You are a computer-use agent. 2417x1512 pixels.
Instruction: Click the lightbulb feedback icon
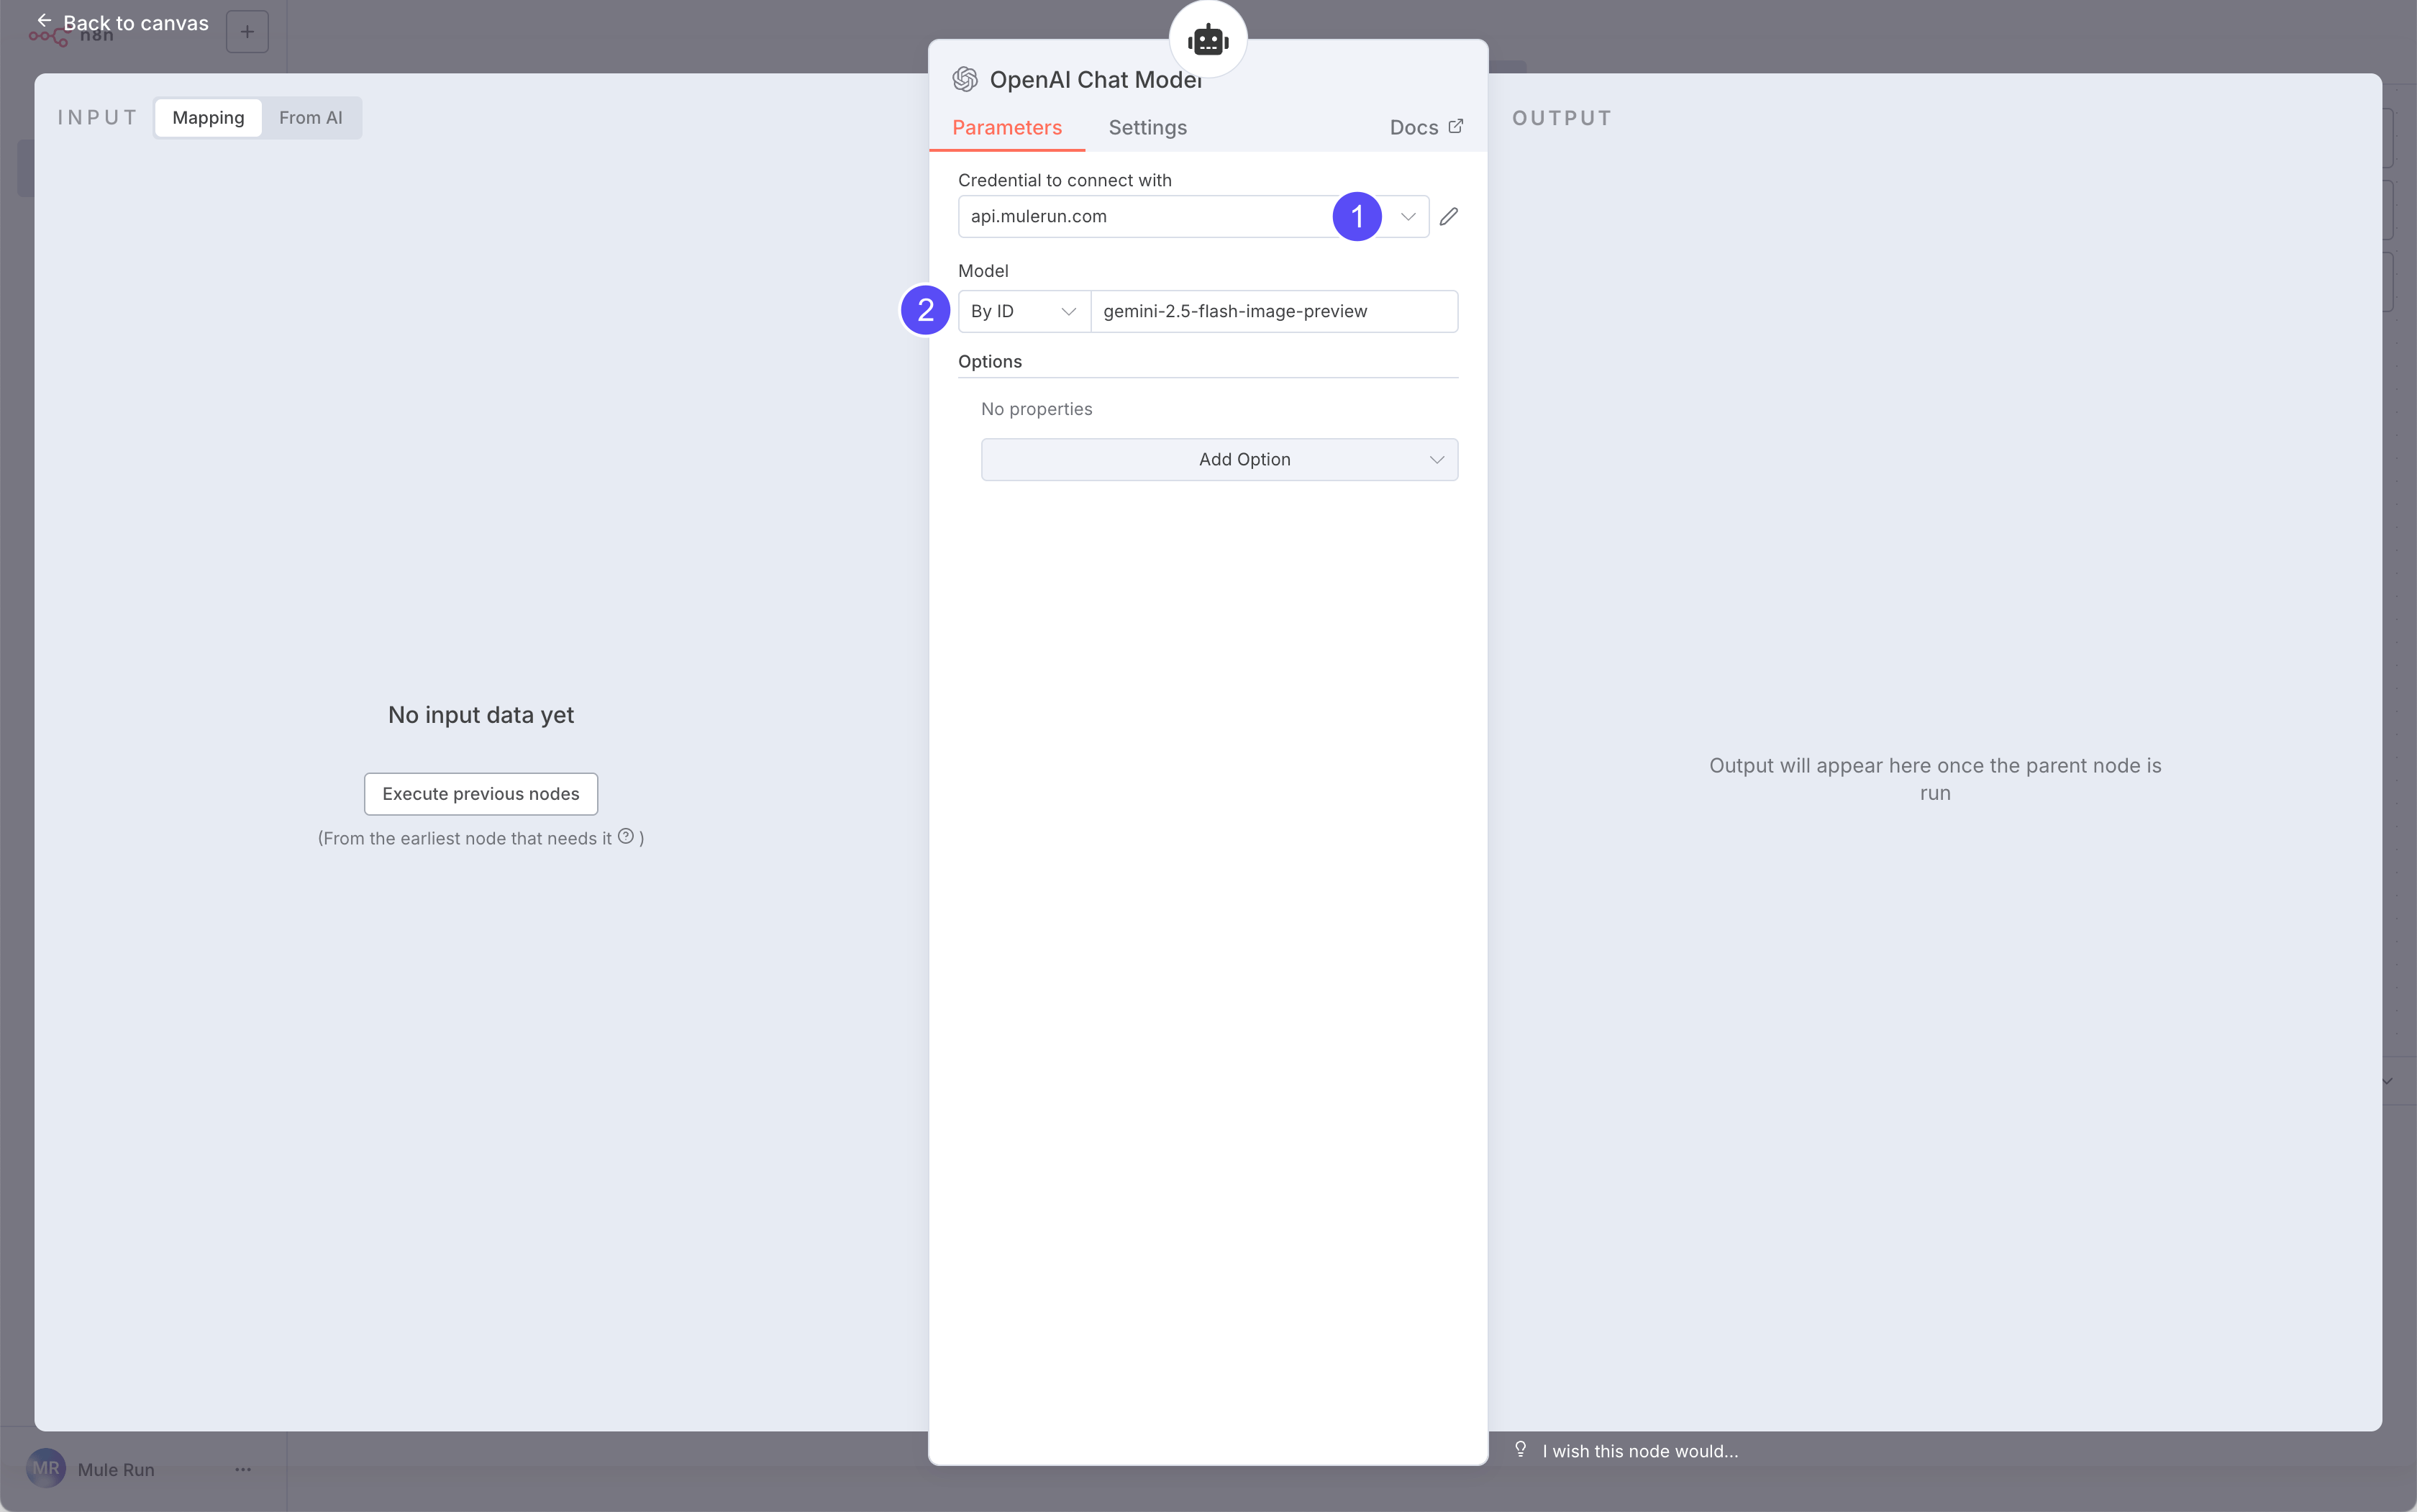coord(1520,1449)
